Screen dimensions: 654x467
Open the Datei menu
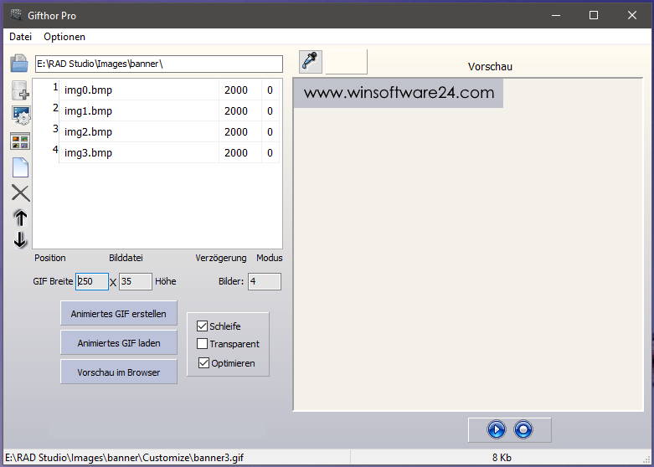point(20,37)
